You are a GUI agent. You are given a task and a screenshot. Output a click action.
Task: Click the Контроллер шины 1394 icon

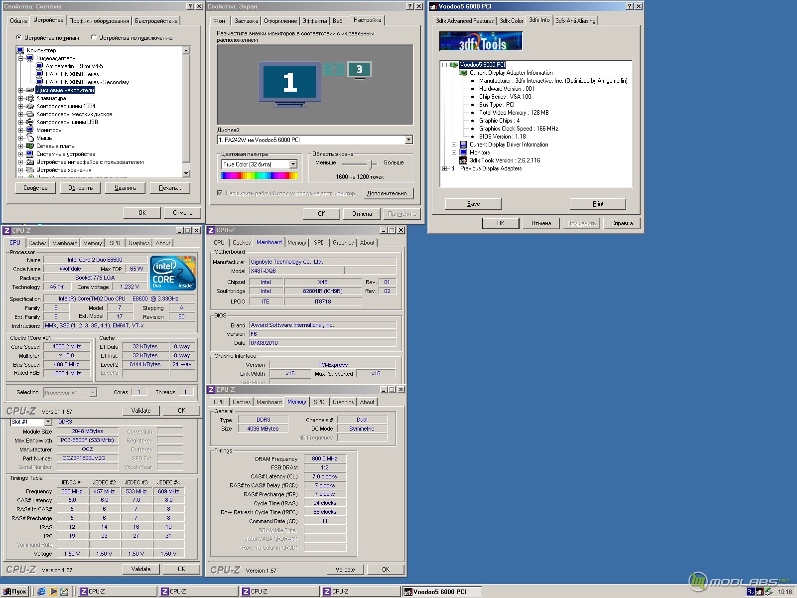click(30, 106)
